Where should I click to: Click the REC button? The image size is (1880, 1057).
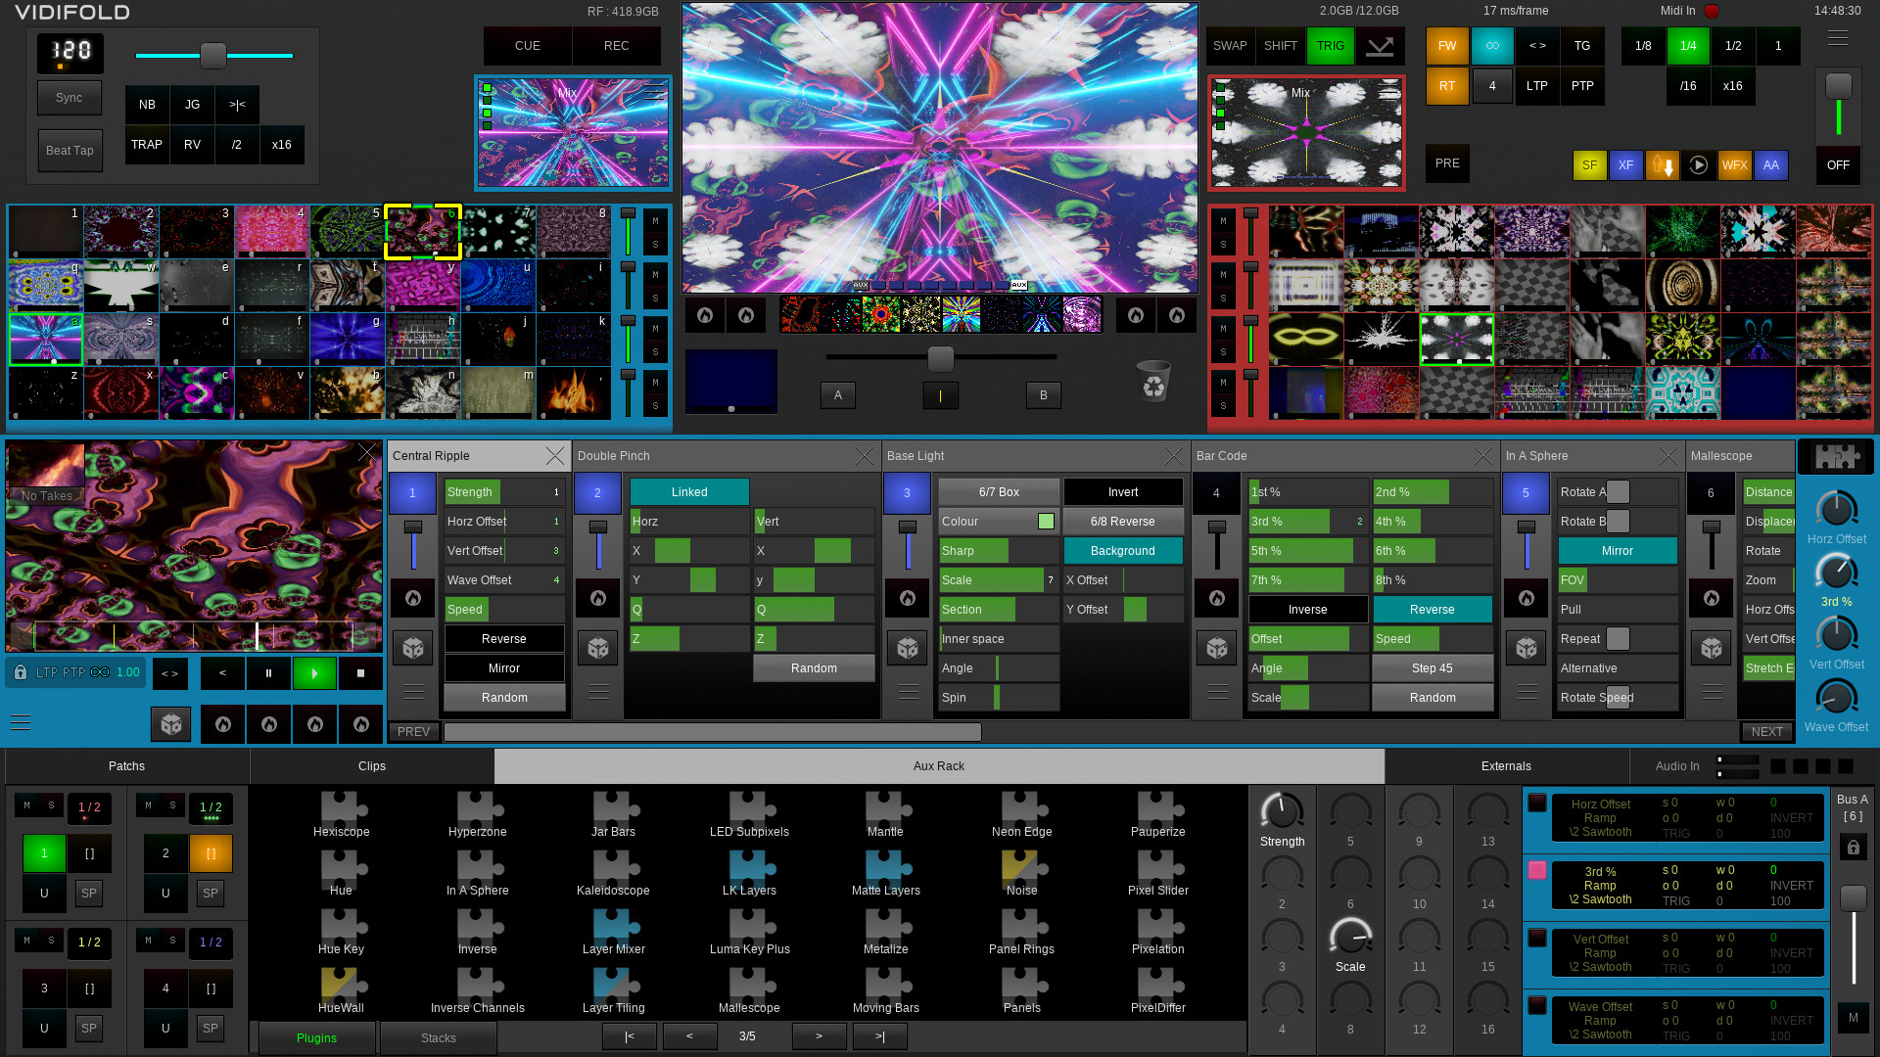pyautogui.click(x=617, y=46)
